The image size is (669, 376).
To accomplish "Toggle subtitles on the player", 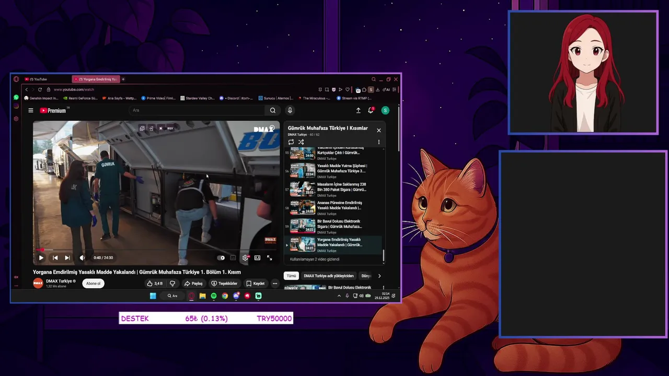I will [x=233, y=257].
